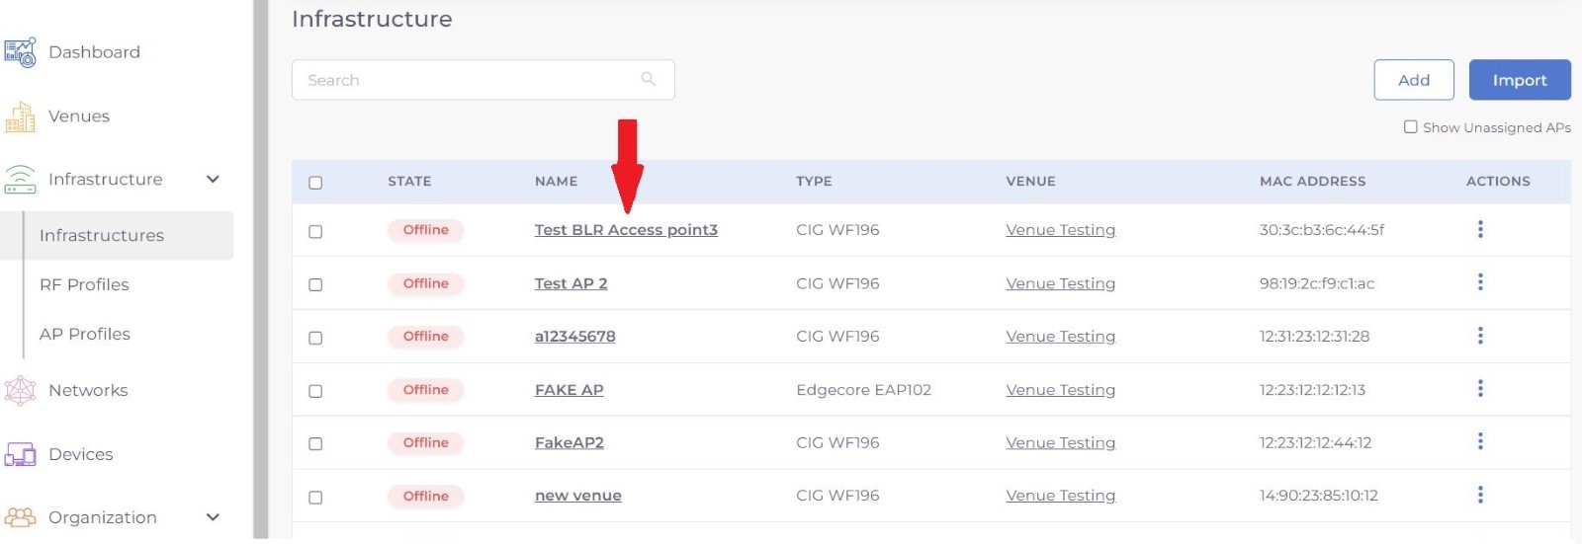Click the Organization people icon
This screenshot has height=544, width=1582.
pyautogui.click(x=20, y=517)
